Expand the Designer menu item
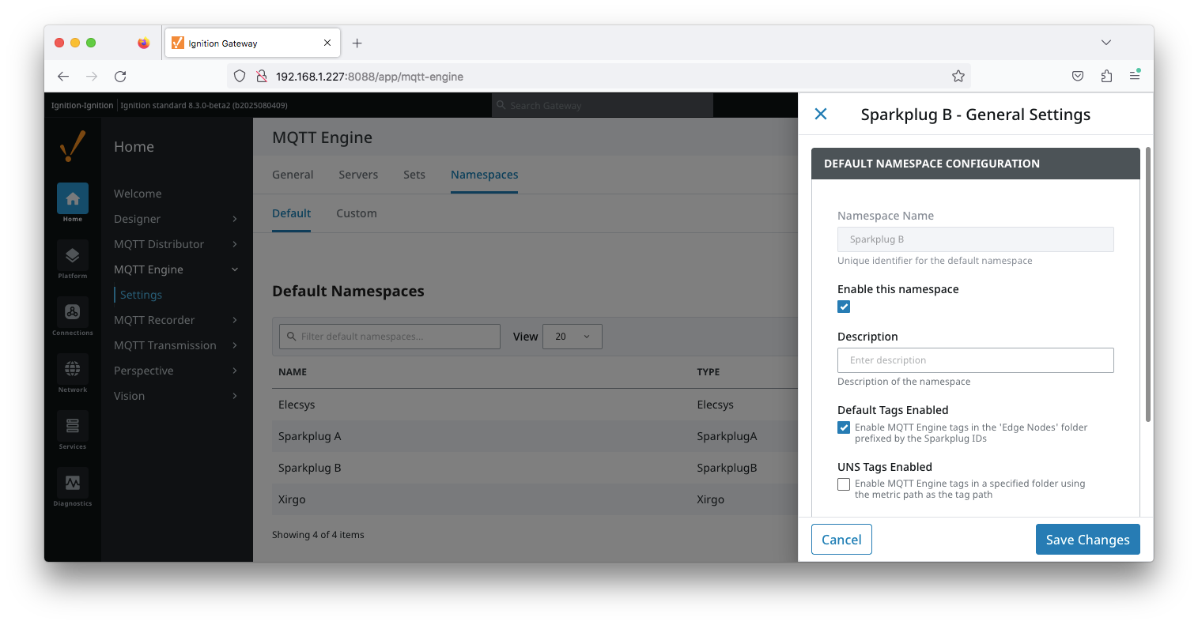Screen dimensions: 1198x625 176,219
